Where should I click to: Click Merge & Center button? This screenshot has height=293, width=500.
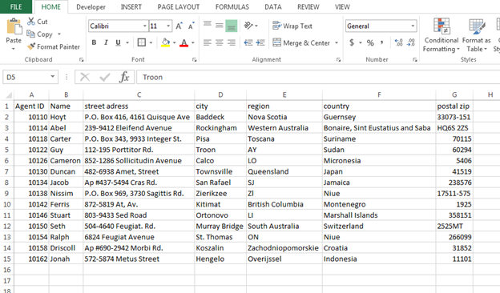(301, 42)
